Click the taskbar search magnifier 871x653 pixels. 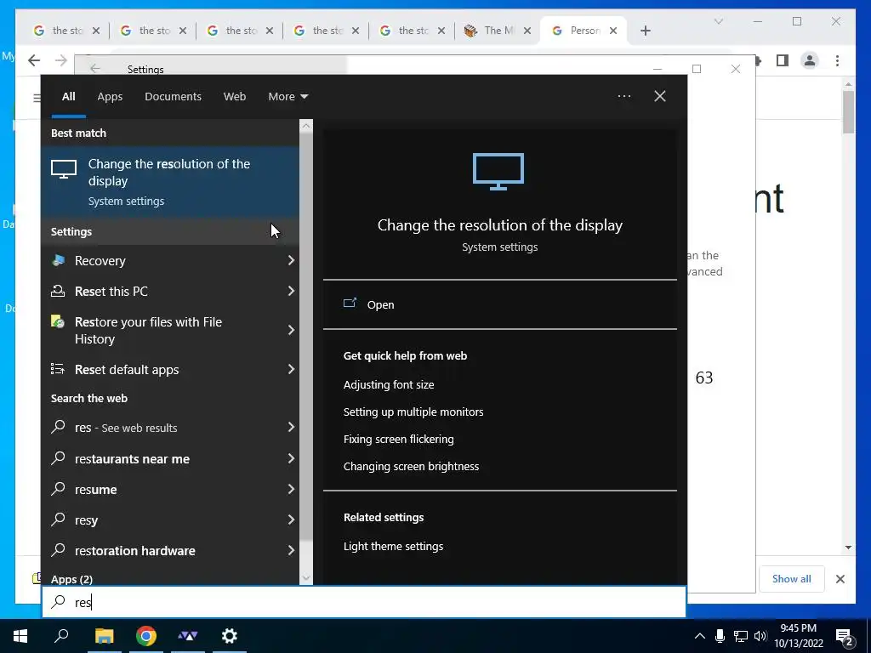pos(61,636)
